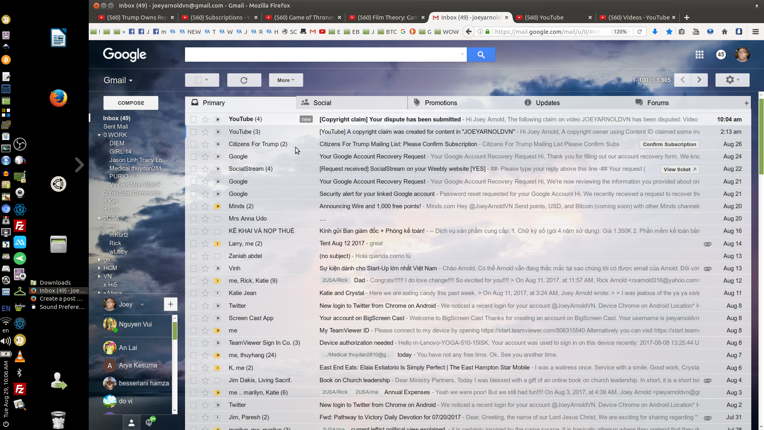Check the box for SocialStream (4) email
764x430 pixels.
(193, 169)
